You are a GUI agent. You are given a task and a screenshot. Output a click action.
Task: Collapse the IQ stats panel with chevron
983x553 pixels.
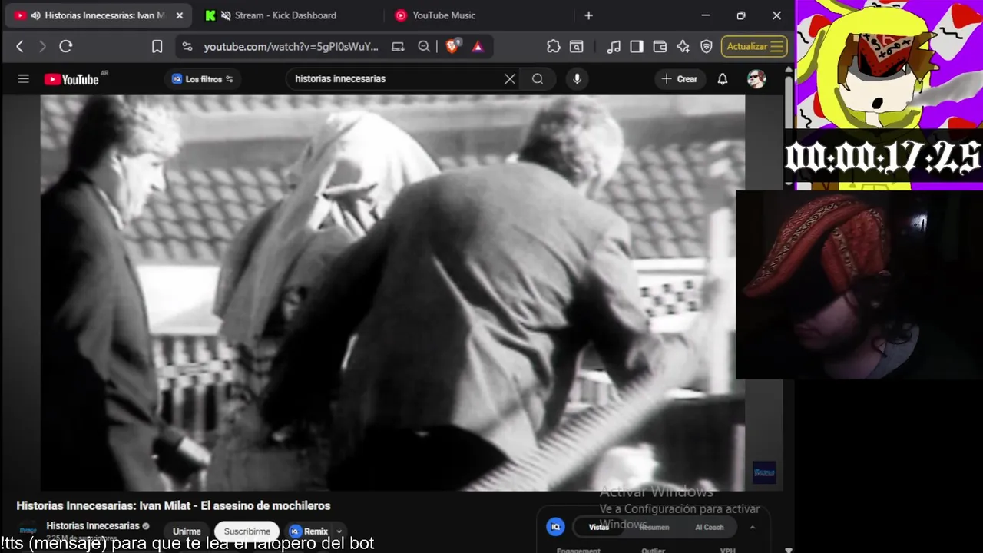tap(753, 527)
